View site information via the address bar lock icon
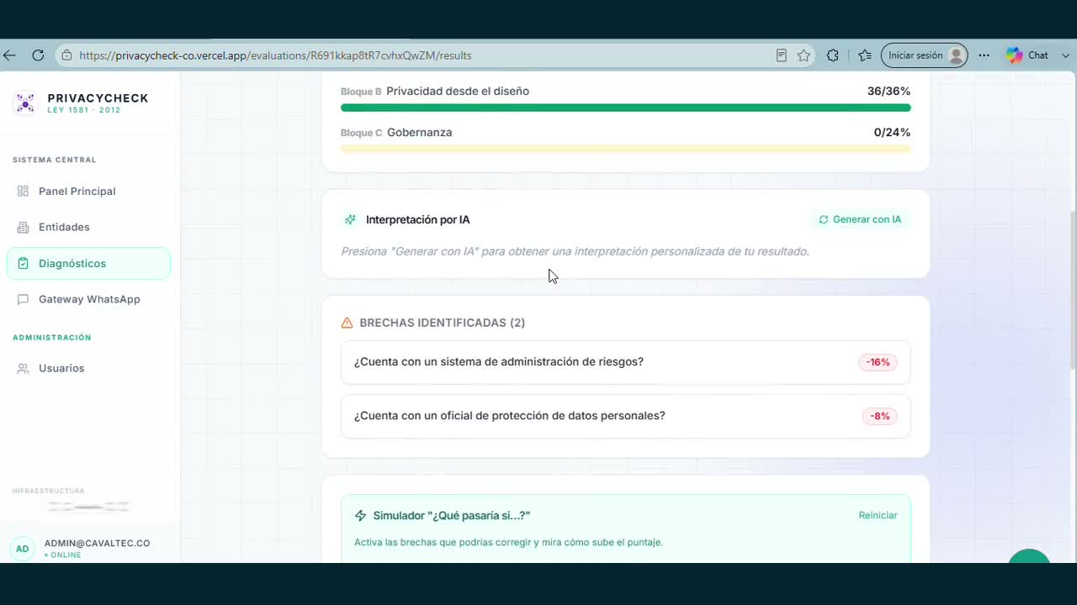Screen dimensions: 1077x605 tap(66, 55)
